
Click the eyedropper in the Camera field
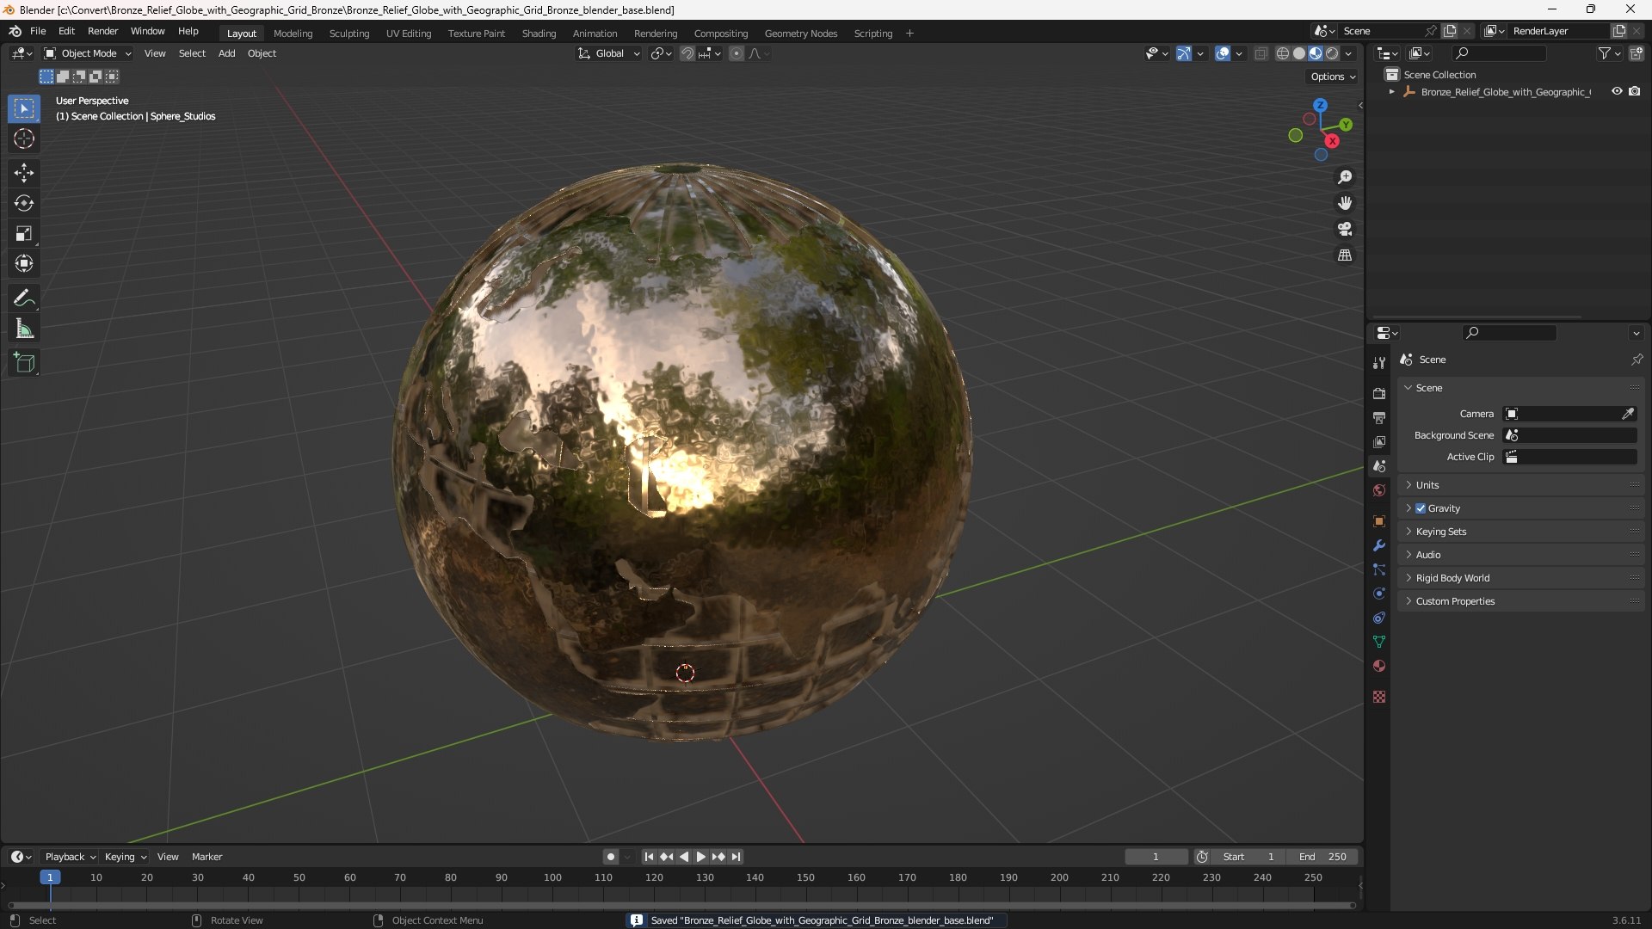pyautogui.click(x=1628, y=414)
